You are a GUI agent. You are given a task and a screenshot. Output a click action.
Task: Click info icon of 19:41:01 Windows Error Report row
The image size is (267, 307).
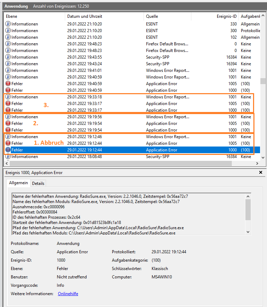[8, 70]
